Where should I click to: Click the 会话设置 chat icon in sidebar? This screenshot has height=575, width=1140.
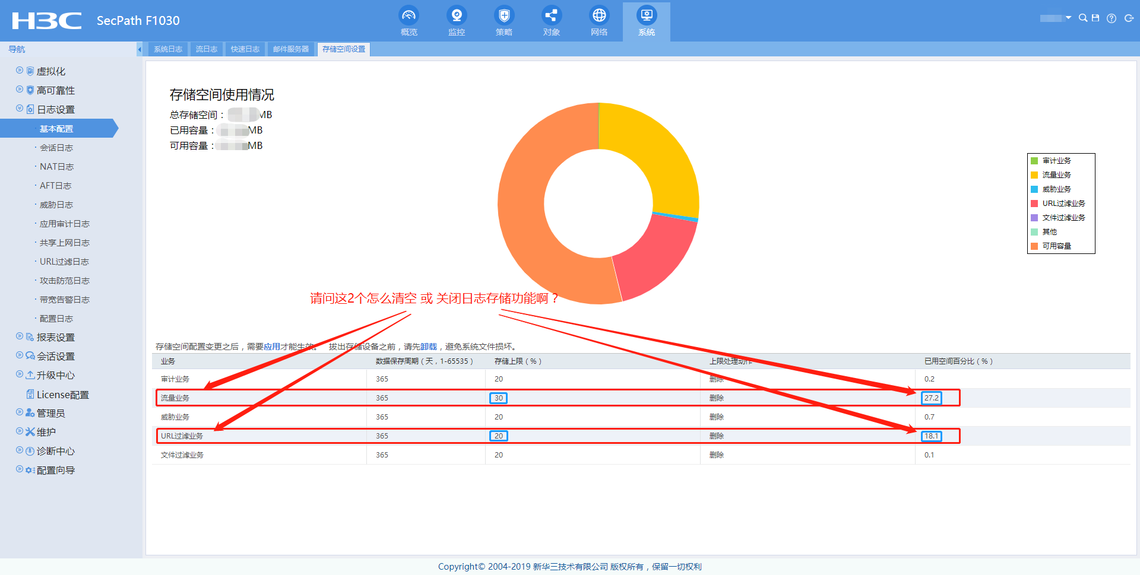click(30, 356)
